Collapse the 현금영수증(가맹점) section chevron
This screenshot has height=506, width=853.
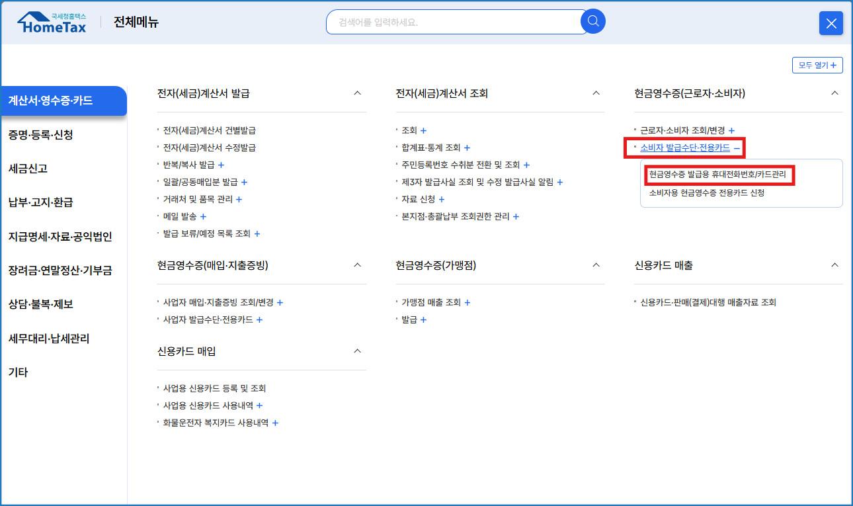(x=596, y=266)
